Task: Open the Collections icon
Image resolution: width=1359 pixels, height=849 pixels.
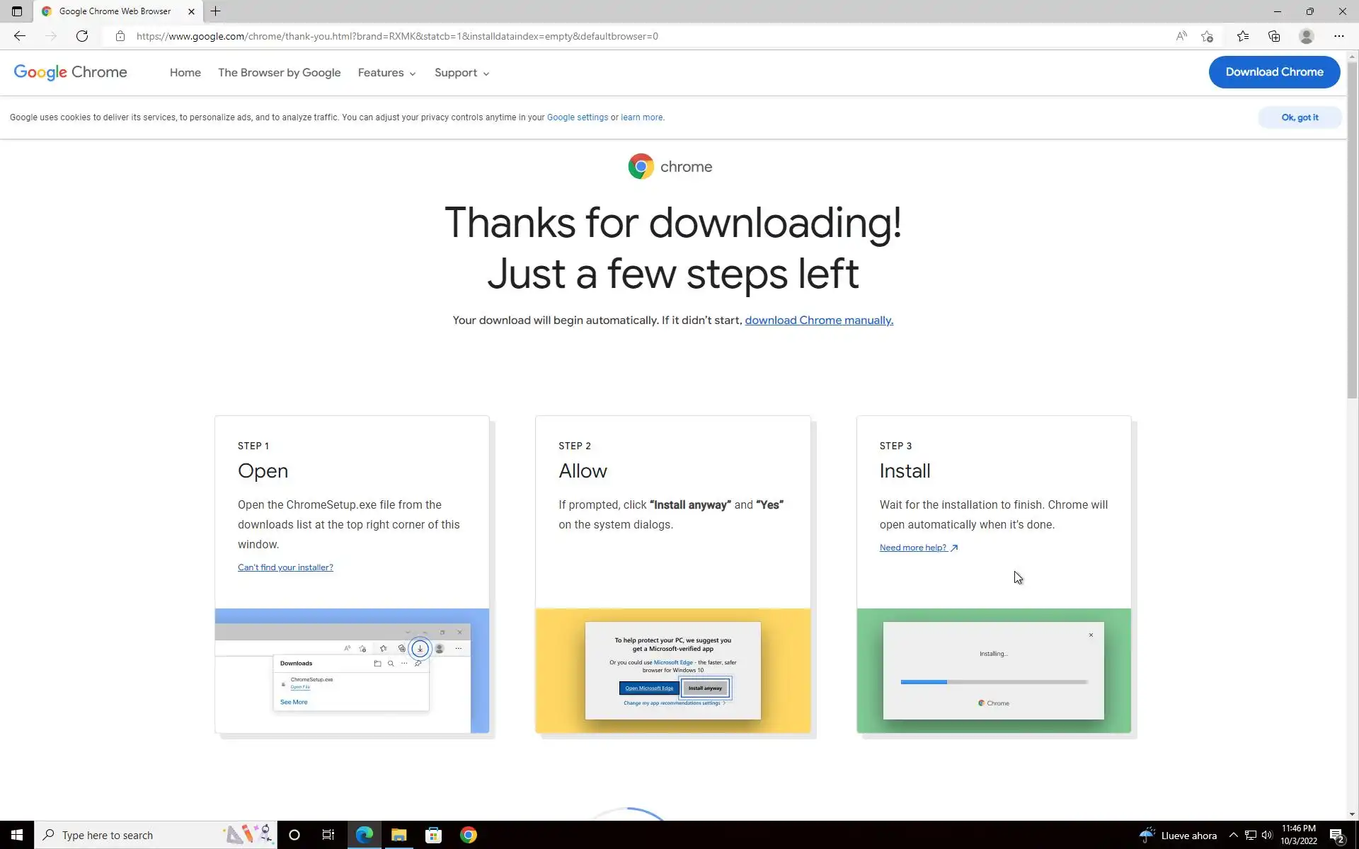Action: [x=1274, y=36]
